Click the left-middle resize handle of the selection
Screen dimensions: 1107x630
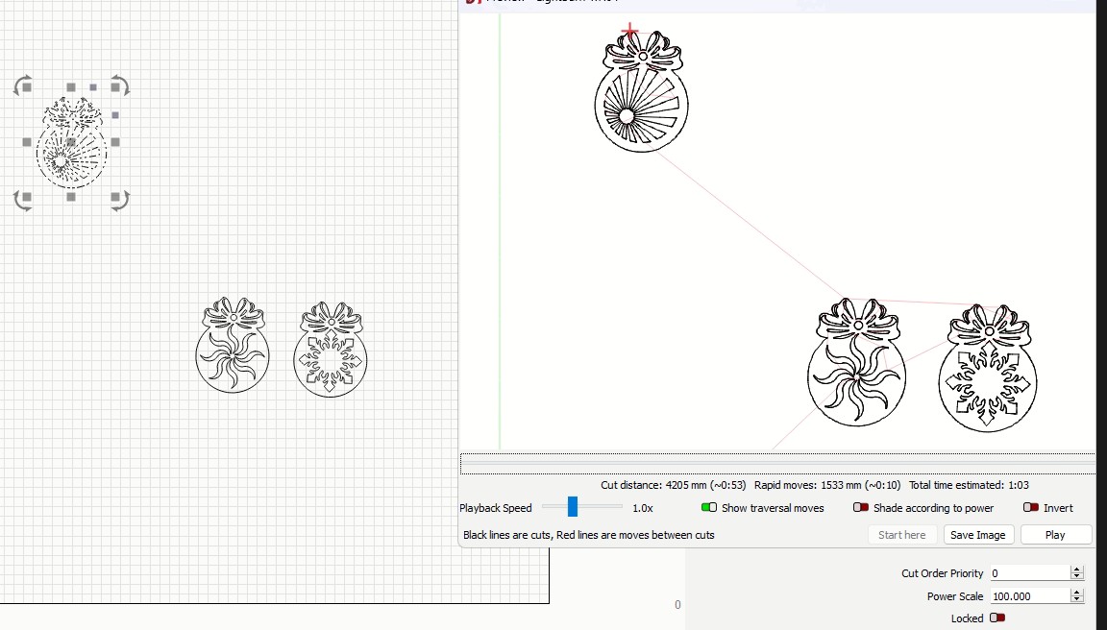pos(27,142)
